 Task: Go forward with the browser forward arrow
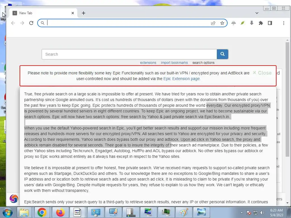pyautogui.click(x=22, y=23)
